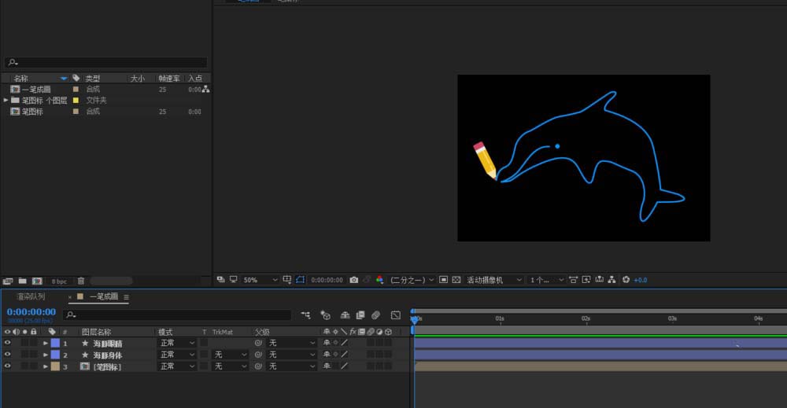Expand the 笔图标 个图层 folder
The image size is (787, 408).
coord(6,101)
